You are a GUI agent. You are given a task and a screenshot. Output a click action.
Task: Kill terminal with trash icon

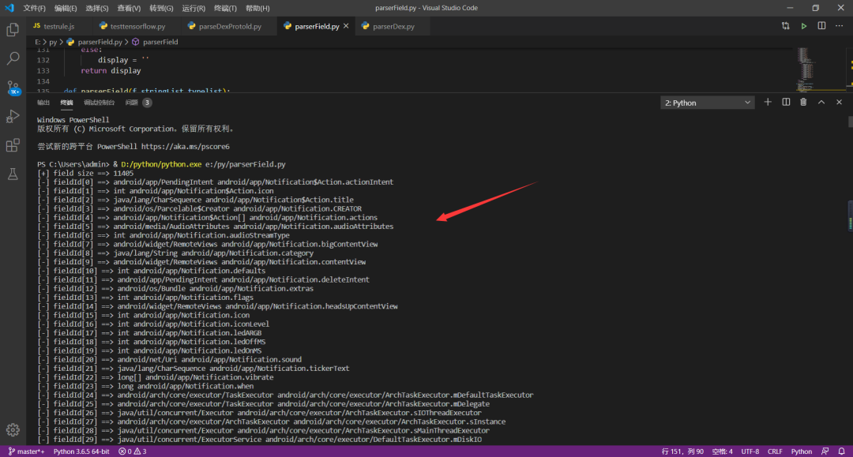tap(803, 102)
